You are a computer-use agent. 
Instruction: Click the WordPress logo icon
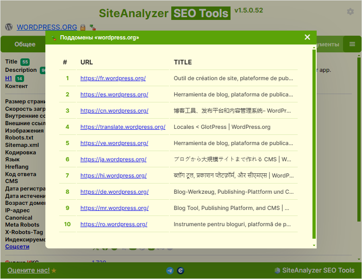pyautogui.click(x=9, y=27)
